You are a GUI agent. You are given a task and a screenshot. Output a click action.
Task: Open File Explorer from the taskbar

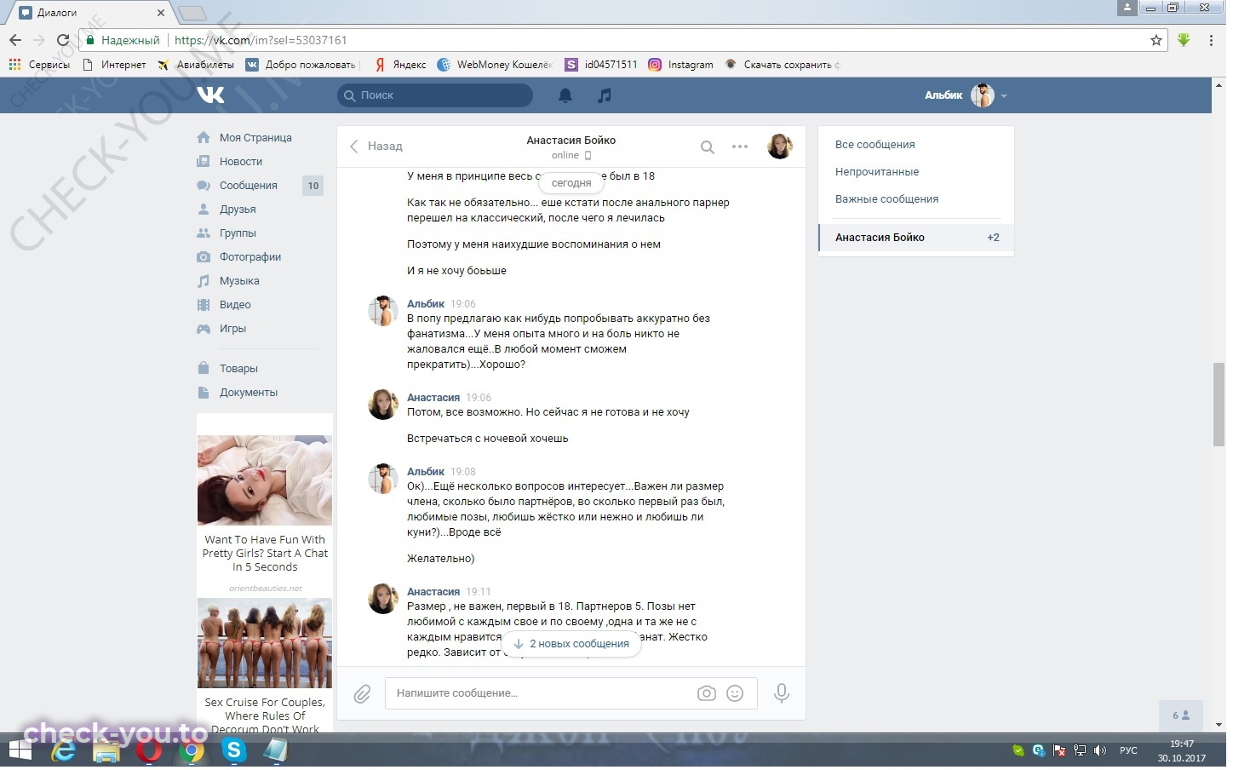tap(106, 751)
